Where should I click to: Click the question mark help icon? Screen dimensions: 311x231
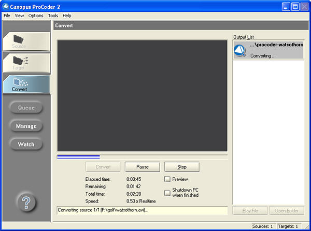(26, 203)
